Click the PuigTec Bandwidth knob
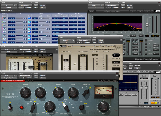Screen dimensions: 161x116 [x=49, y=106]
